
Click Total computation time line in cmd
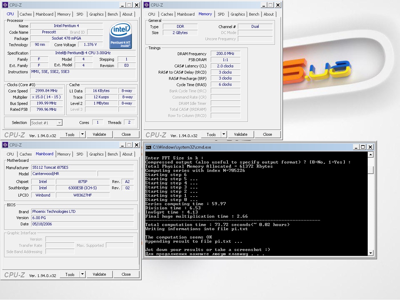tap(217, 225)
